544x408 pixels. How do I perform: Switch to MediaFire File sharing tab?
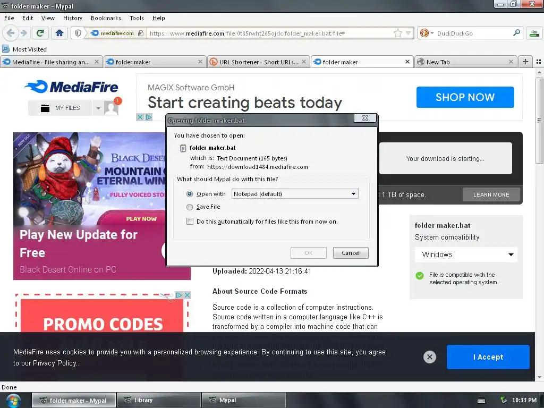pyautogui.click(x=52, y=62)
